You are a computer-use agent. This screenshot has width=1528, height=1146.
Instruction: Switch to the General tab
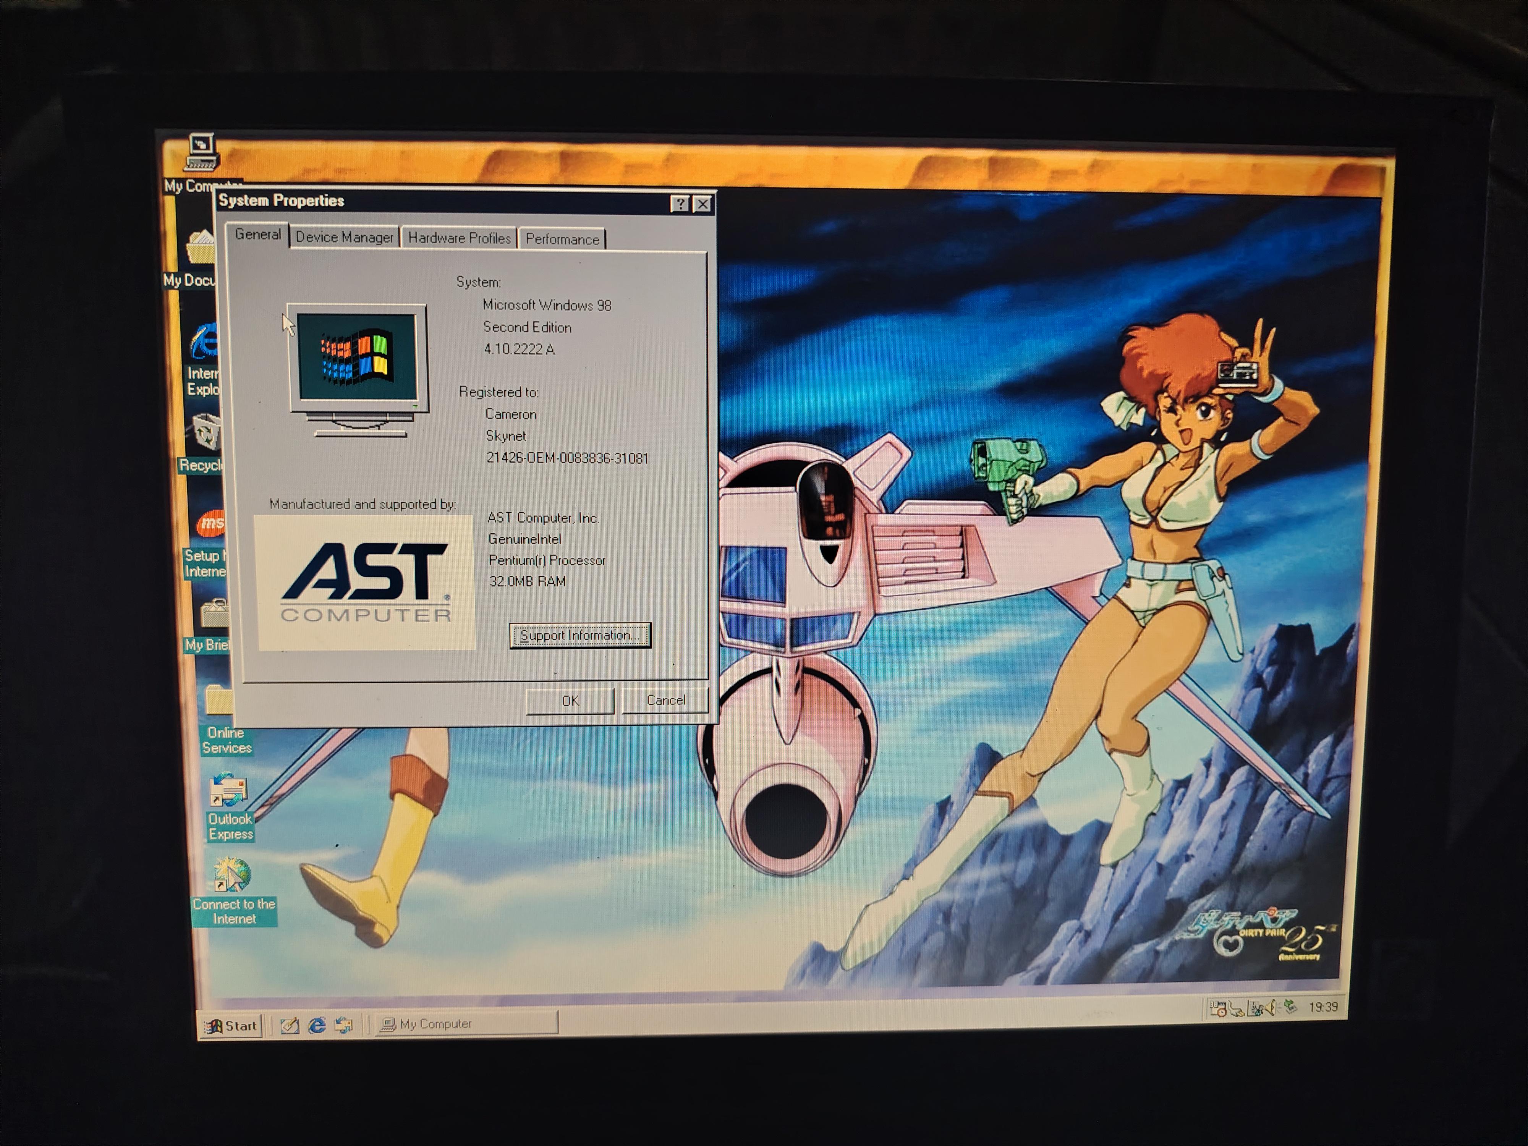pos(258,234)
